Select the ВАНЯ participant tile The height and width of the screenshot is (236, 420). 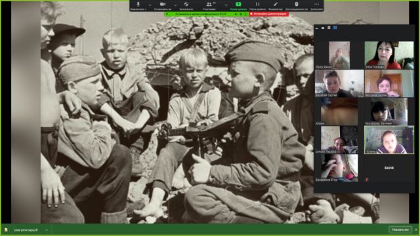coord(389,168)
